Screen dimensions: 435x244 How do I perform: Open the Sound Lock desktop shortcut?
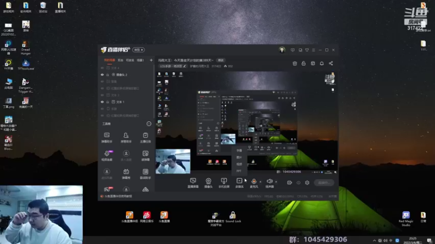pos(233,217)
